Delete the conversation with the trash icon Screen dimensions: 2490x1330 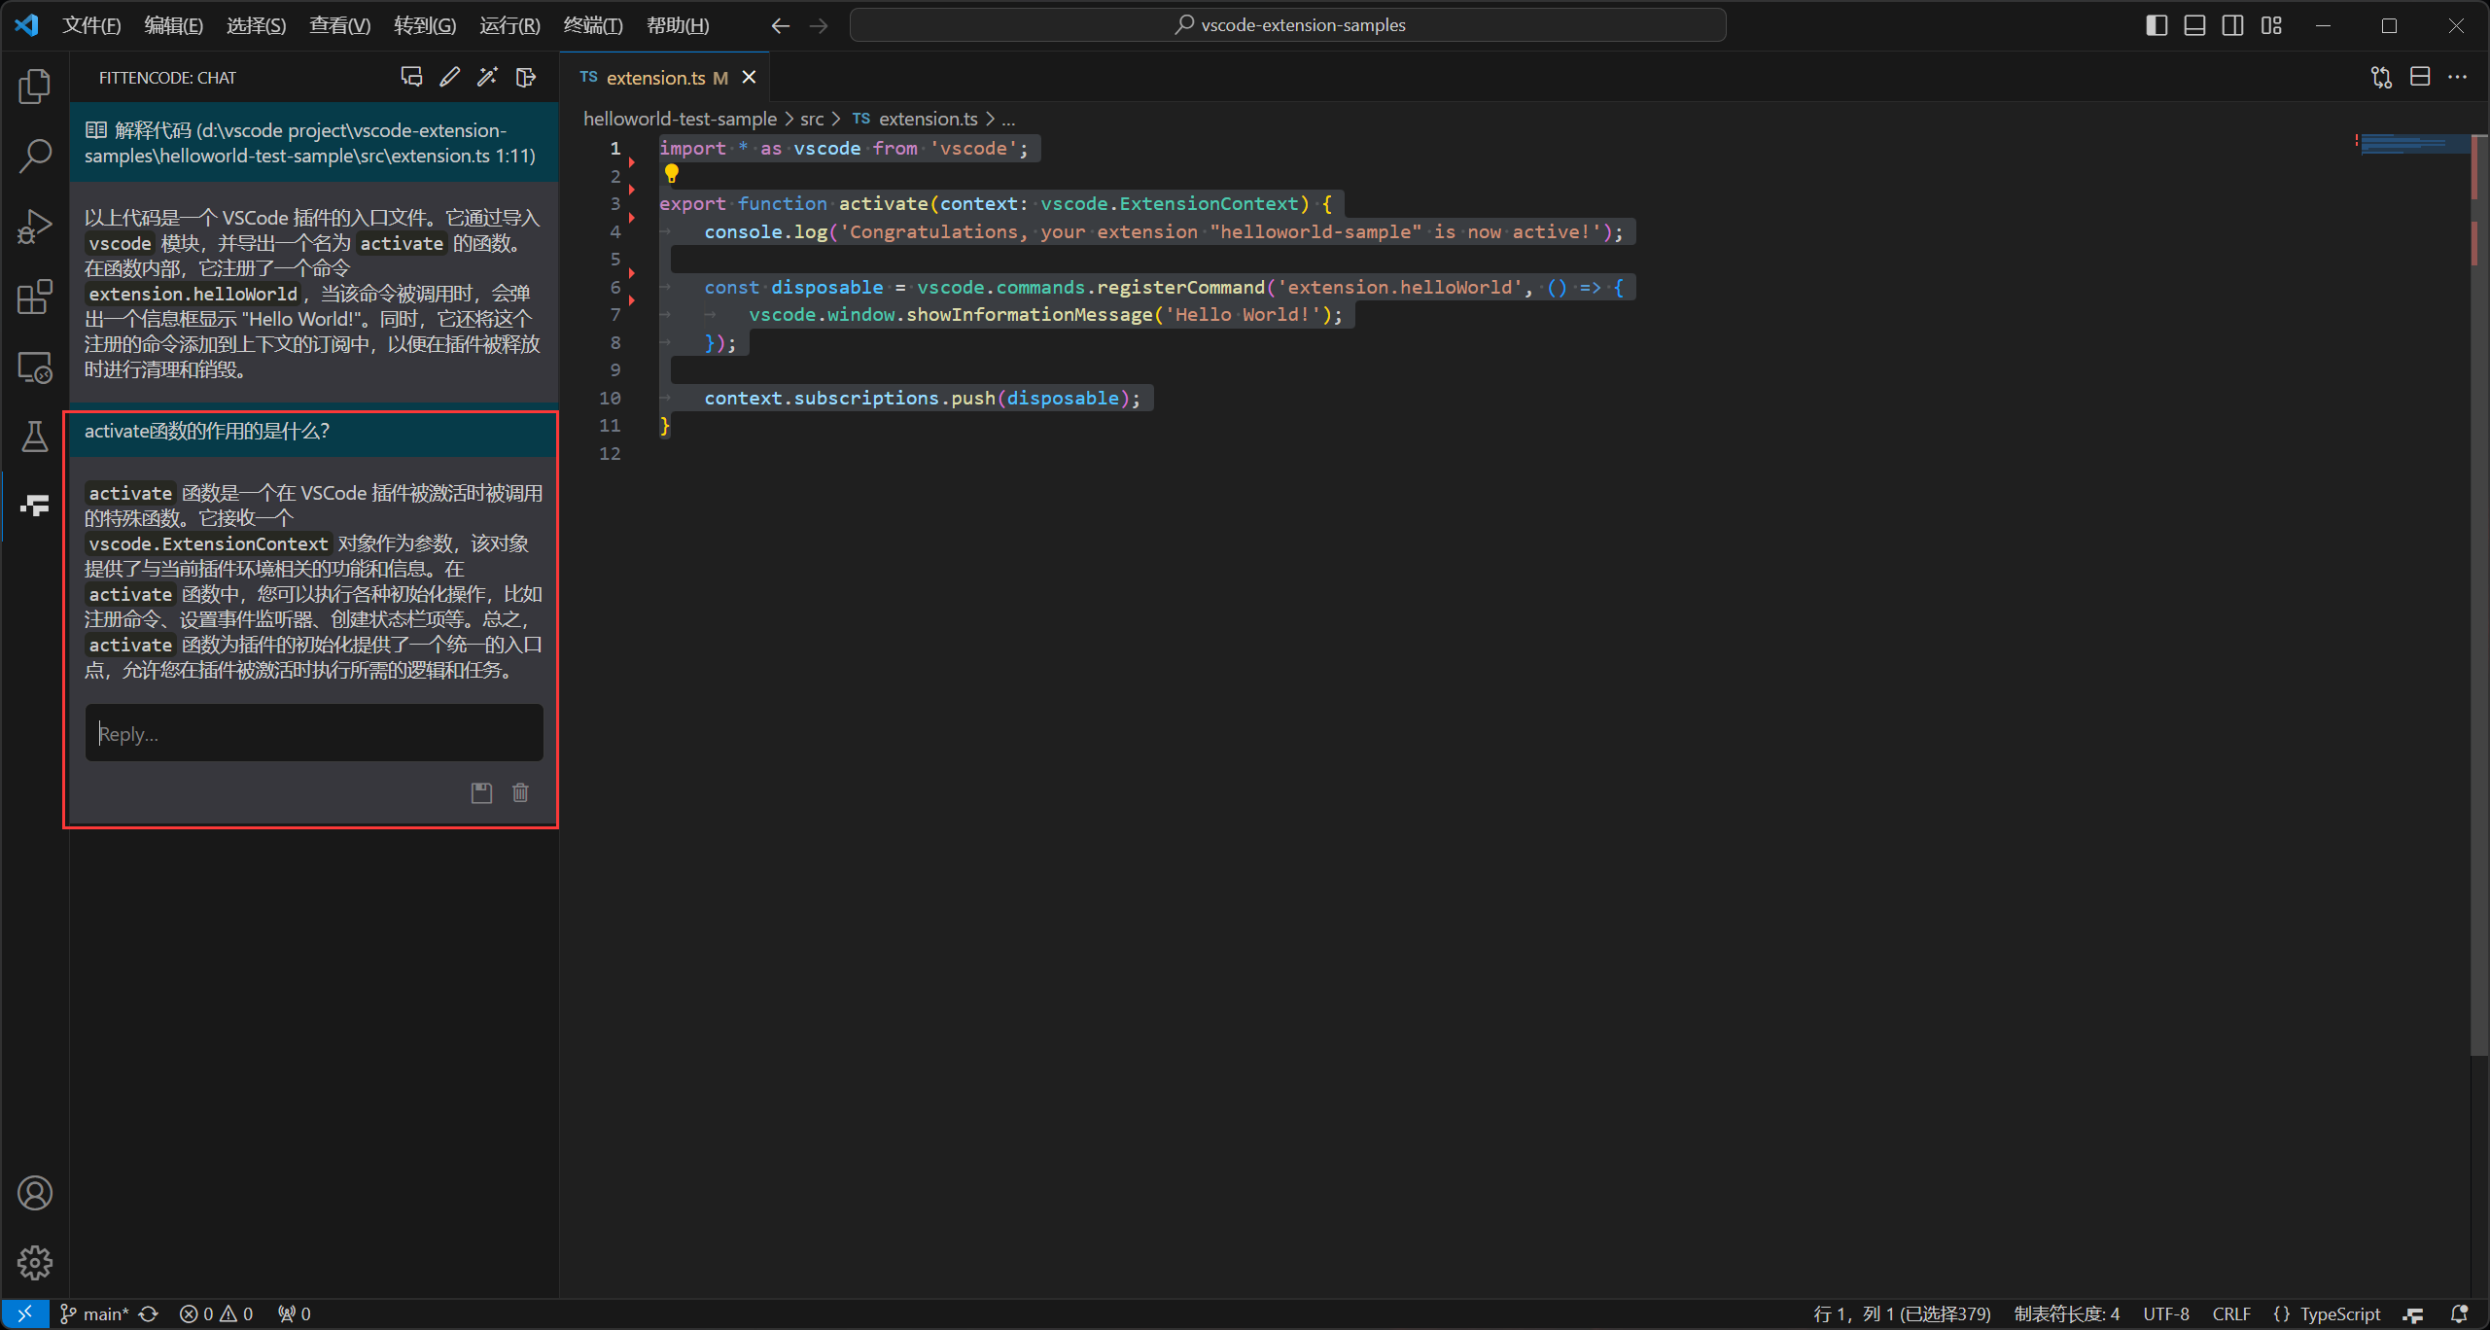point(521,792)
